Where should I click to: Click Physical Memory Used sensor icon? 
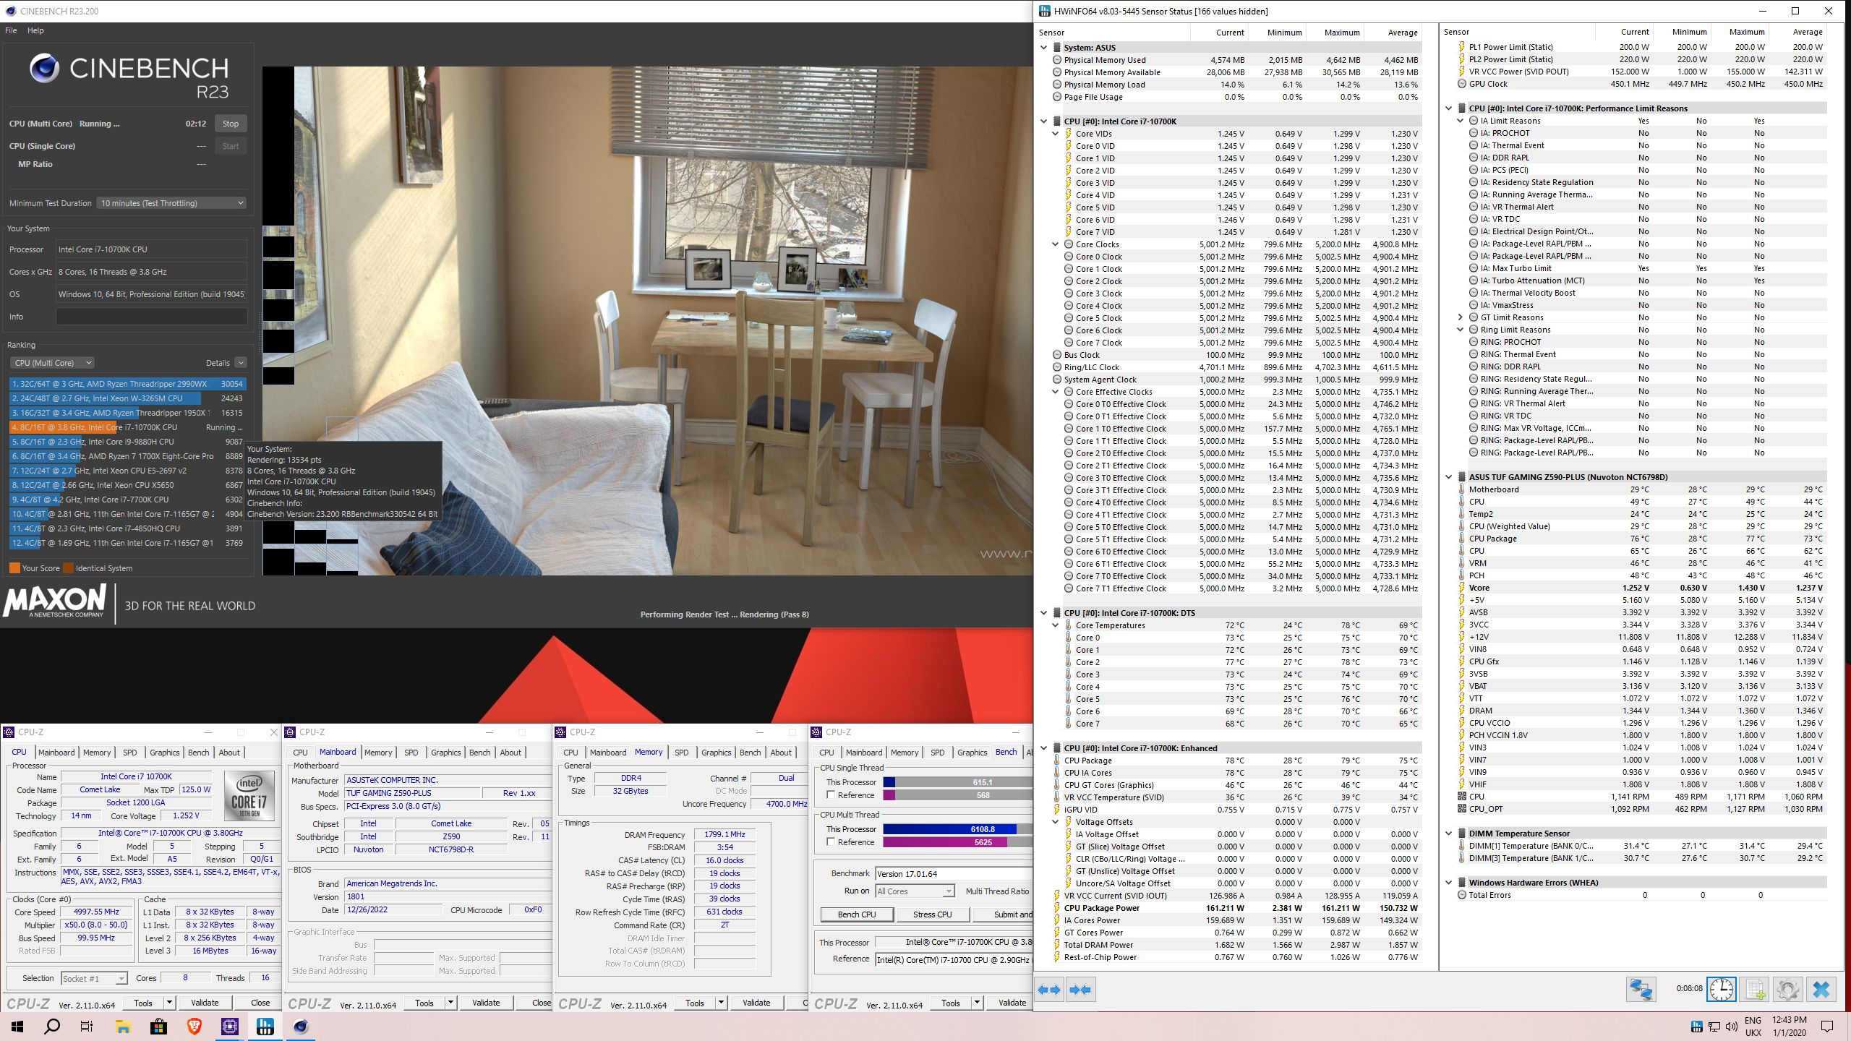pos(1057,60)
